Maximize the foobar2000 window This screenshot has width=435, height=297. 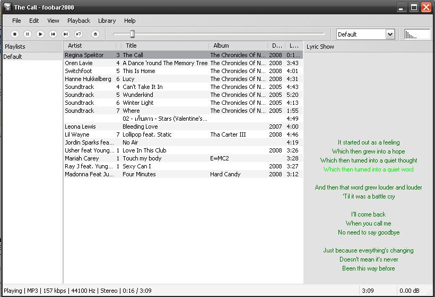pyautogui.click(x=414, y=7)
